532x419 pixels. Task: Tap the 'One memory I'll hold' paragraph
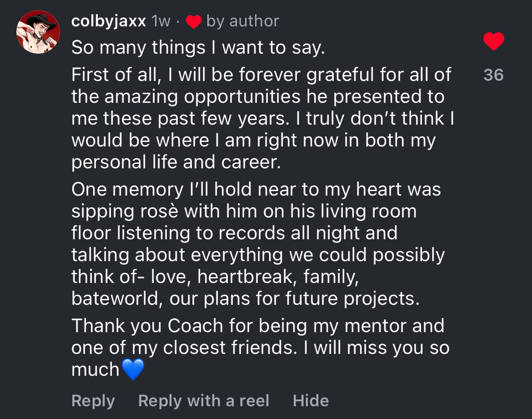(x=258, y=244)
